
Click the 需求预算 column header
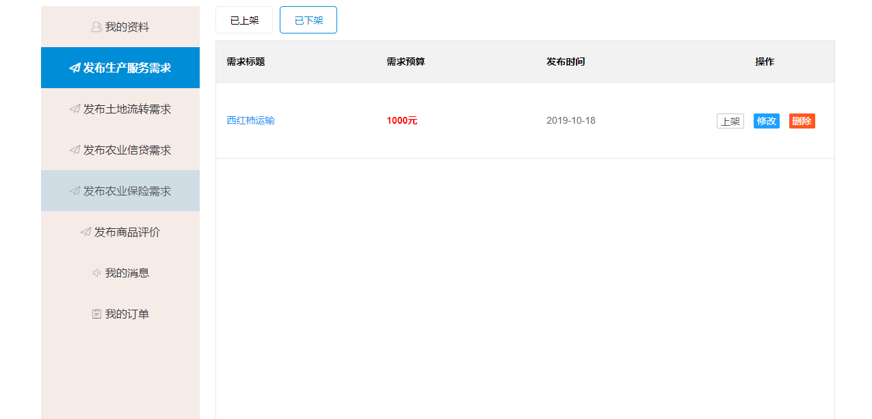406,62
